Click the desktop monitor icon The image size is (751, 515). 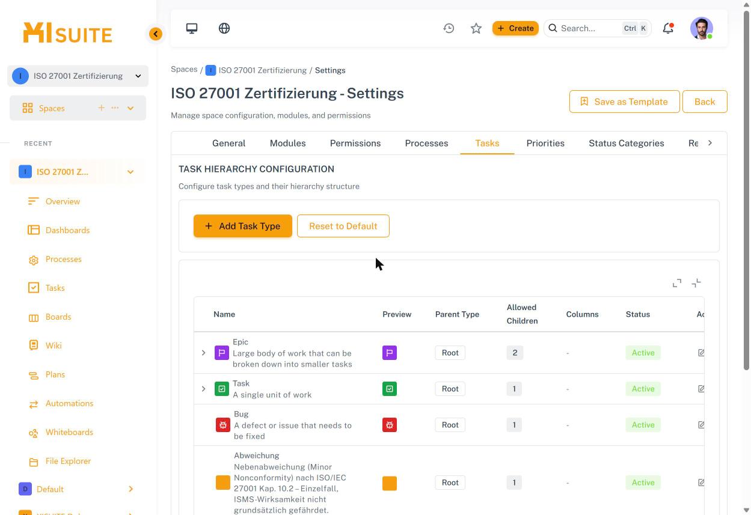pos(192,28)
